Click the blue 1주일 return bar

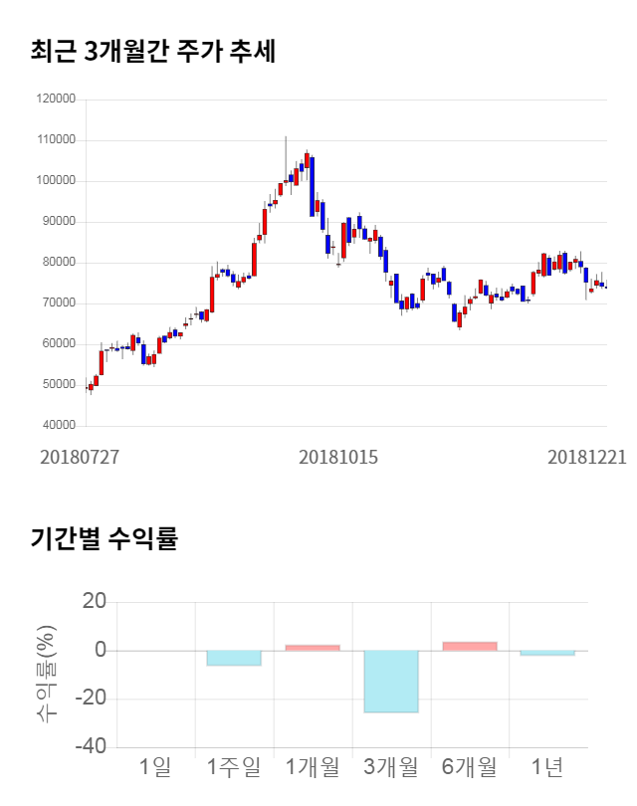pos(233,658)
